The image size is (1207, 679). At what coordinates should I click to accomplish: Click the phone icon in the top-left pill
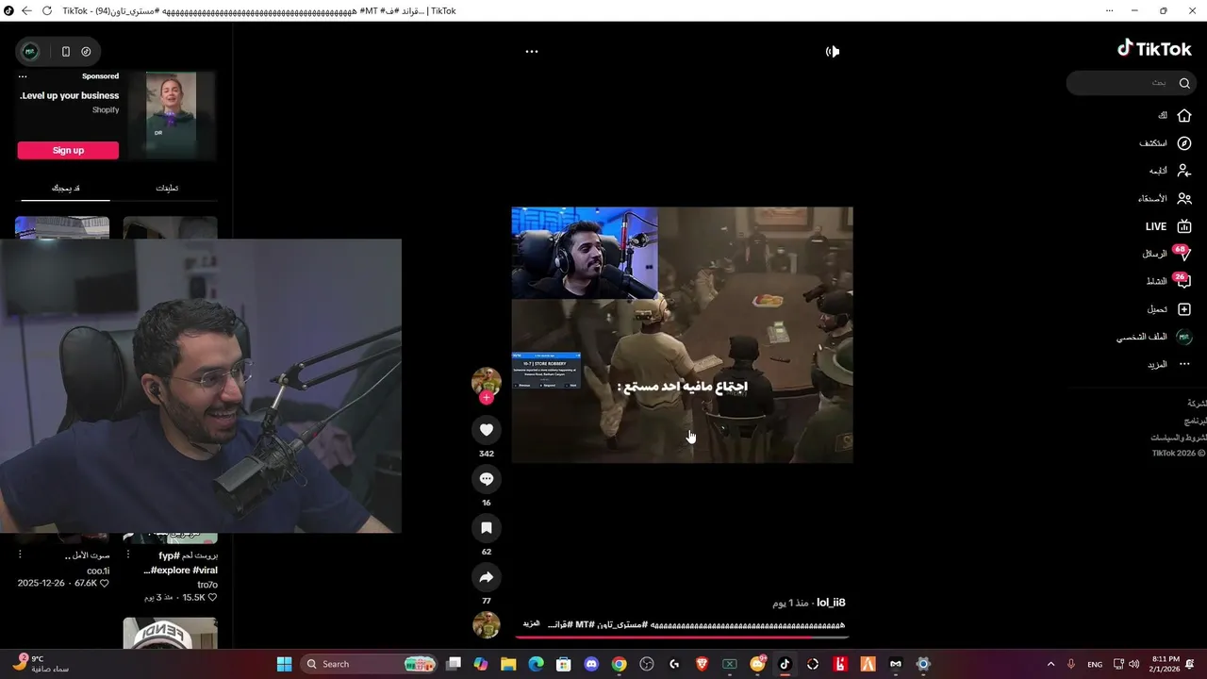point(65,52)
